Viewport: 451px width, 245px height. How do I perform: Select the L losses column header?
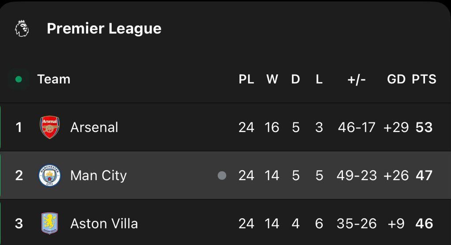point(319,79)
